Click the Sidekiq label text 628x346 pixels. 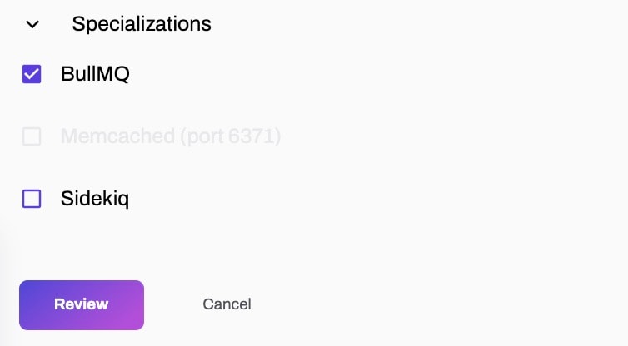[x=95, y=199]
